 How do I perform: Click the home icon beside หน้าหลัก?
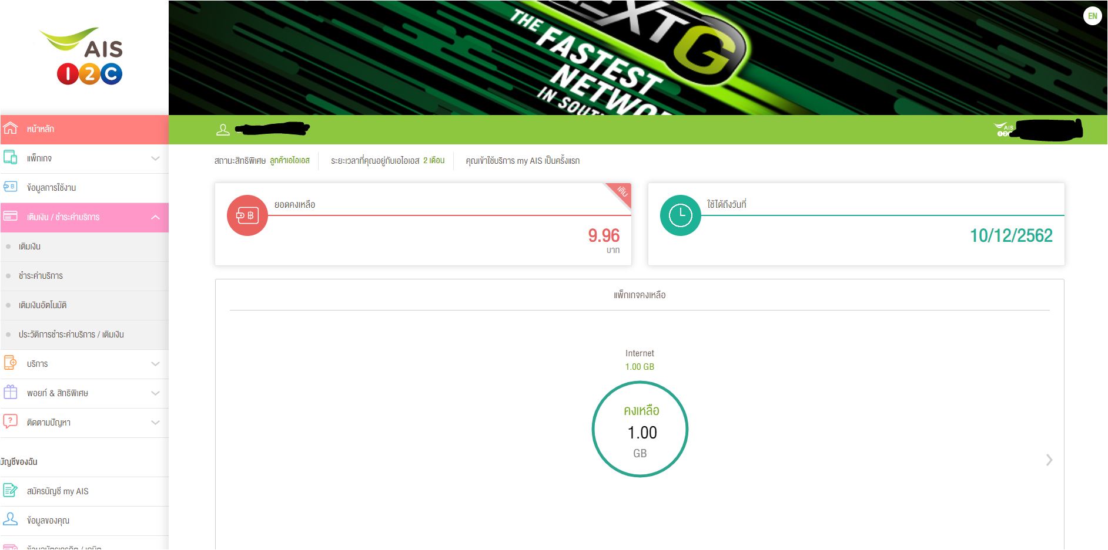(x=11, y=128)
